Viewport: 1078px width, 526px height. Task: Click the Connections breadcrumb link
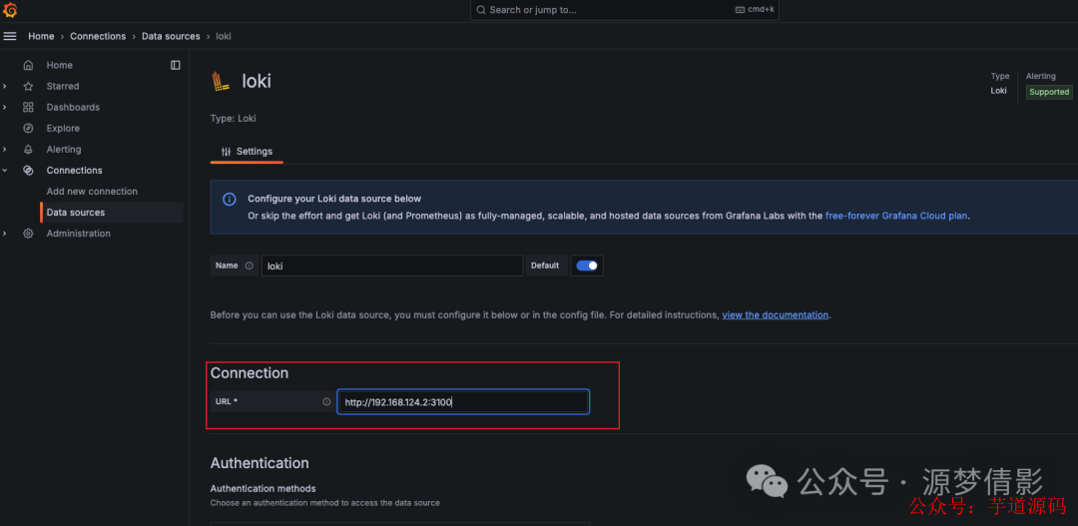pos(98,37)
